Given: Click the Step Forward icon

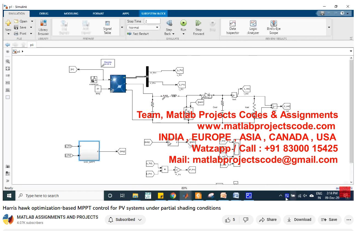Looking at the screenshot, I should click(198, 24).
